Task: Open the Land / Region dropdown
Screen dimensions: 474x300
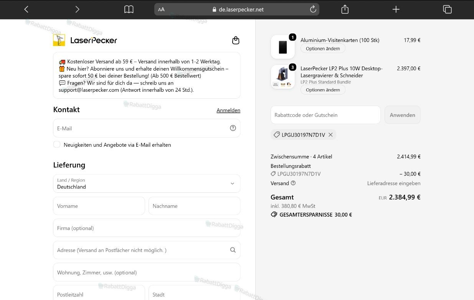Action: (147, 184)
